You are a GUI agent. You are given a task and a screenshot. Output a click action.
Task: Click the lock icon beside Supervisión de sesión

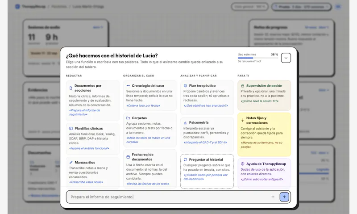(x=242, y=86)
